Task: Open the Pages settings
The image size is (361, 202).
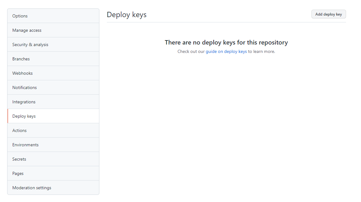Action: pyautogui.click(x=18, y=173)
